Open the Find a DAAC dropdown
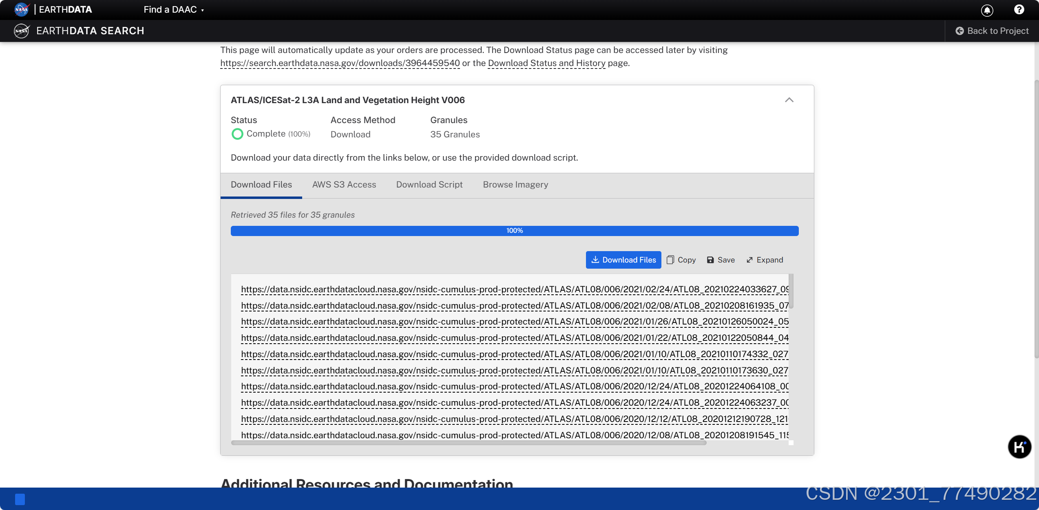The image size is (1039, 510). pos(174,9)
